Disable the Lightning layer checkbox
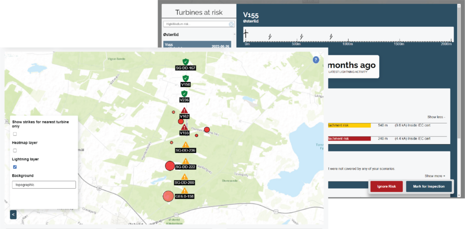The image size is (465, 229). coord(15,167)
